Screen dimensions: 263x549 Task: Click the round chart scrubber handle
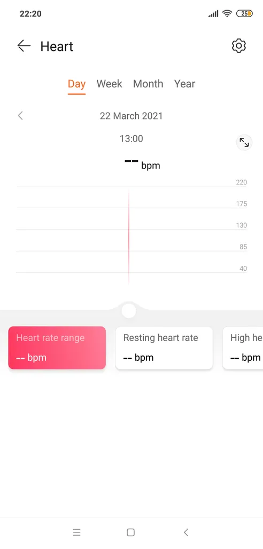129,311
